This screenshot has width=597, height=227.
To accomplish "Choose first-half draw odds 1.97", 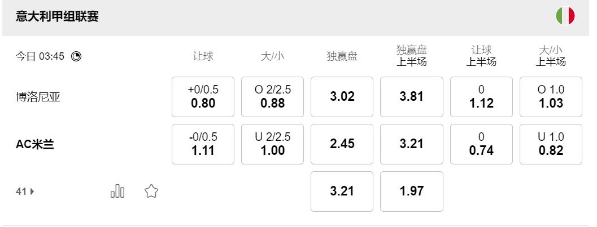I will tap(411, 192).
